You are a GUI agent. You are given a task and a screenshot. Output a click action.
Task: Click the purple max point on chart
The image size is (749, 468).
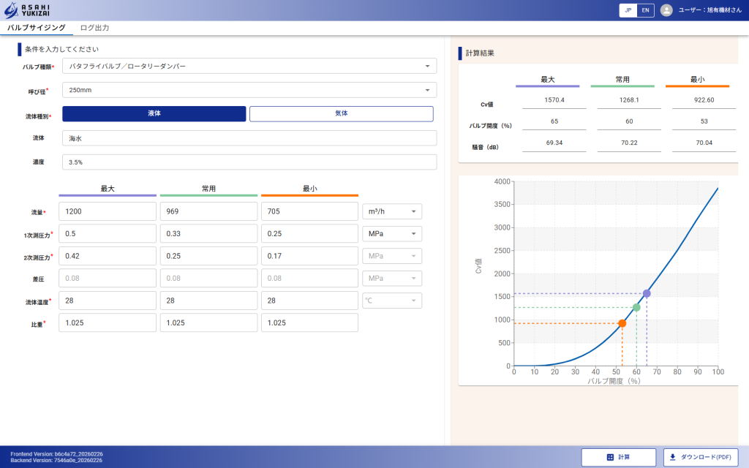point(647,293)
